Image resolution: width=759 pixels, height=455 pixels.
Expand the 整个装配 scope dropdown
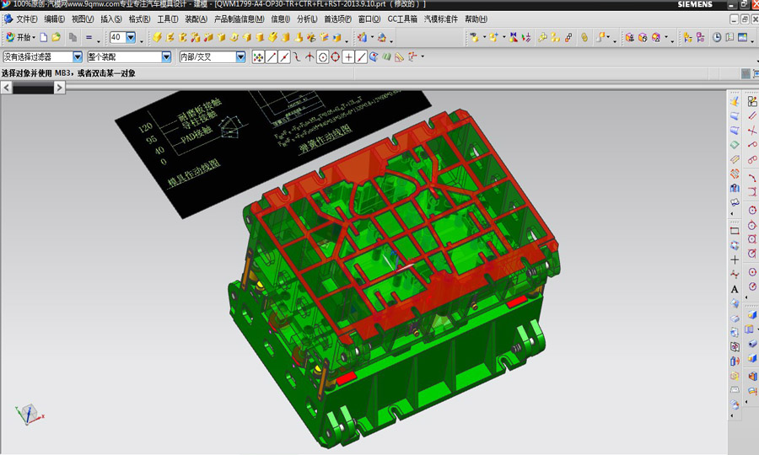pyautogui.click(x=166, y=56)
